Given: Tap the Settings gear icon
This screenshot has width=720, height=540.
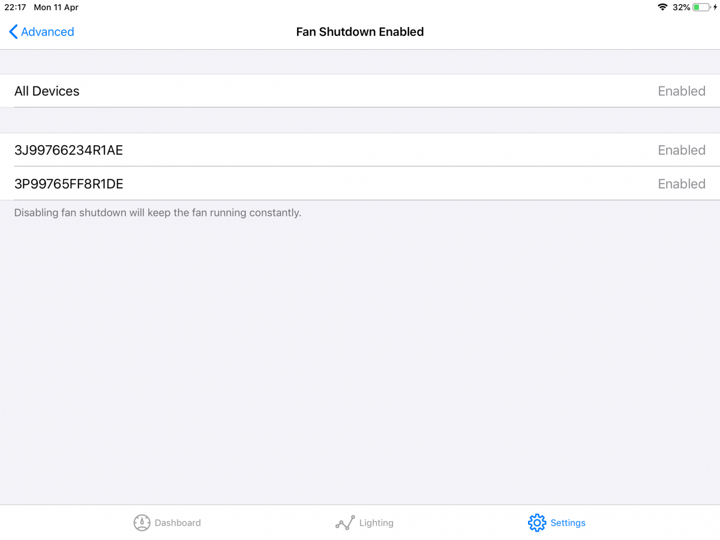Looking at the screenshot, I should point(536,523).
